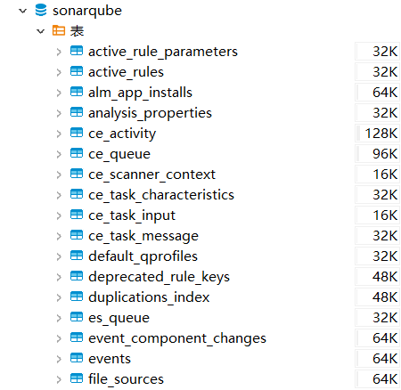Select the default_qprofiles table name
The width and height of the screenshot is (401, 390).
(143, 256)
